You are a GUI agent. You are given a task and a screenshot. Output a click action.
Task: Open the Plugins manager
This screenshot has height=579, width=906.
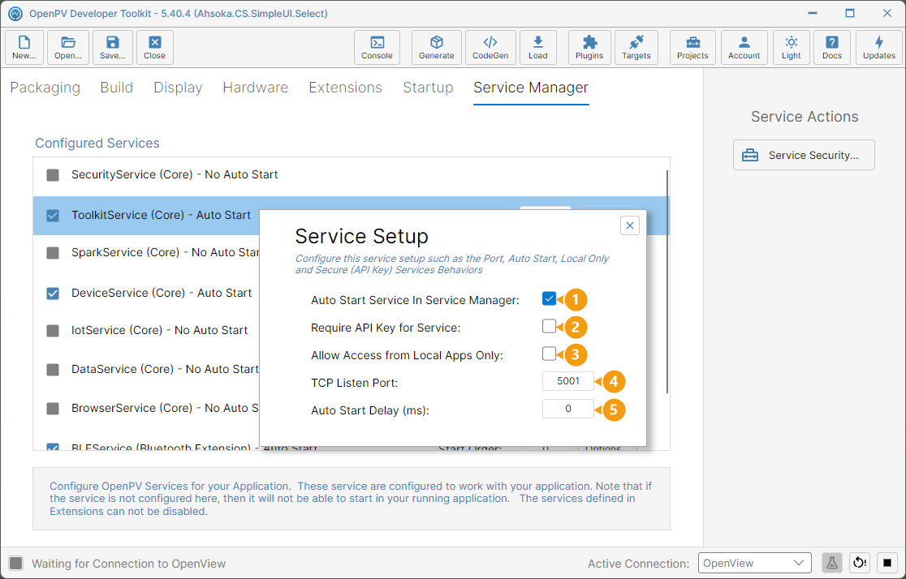tap(589, 47)
